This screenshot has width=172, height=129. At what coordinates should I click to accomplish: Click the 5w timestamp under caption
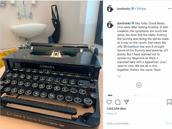coord(119,76)
